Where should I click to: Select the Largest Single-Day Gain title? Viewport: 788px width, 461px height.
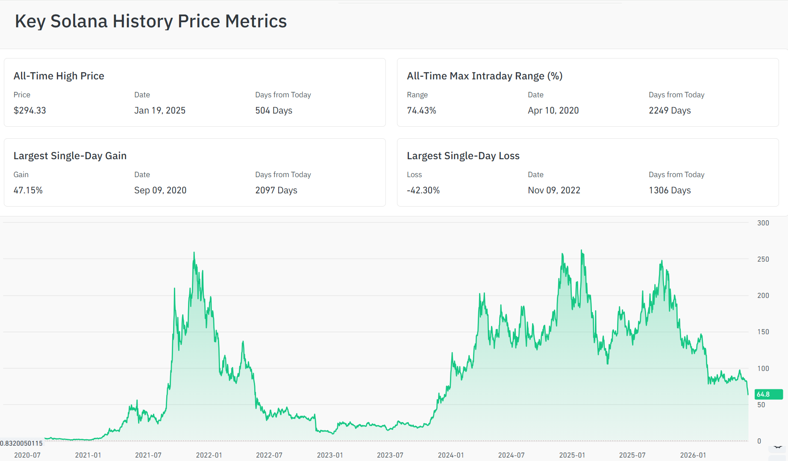pyautogui.click(x=70, y=156)
